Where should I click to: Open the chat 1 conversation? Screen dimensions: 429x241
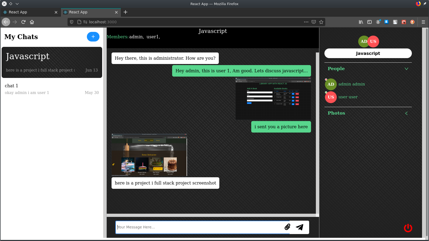pos(52,89)
